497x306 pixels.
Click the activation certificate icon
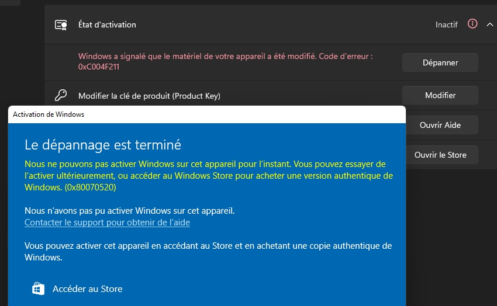point(61,25)
